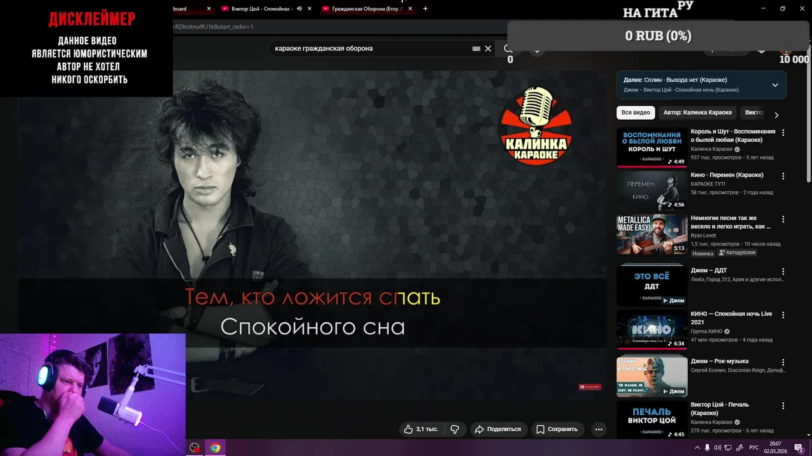
Task: Open network icon in system tray
Action: [728, 448]
